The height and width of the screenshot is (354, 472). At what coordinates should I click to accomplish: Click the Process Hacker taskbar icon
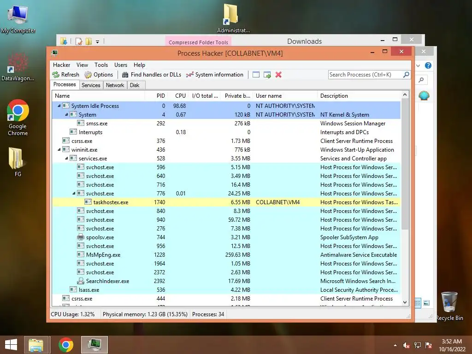(x=94, y=345)
